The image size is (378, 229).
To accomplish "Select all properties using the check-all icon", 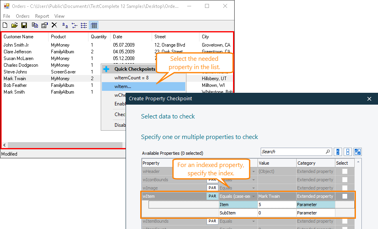I will (338, 152).
